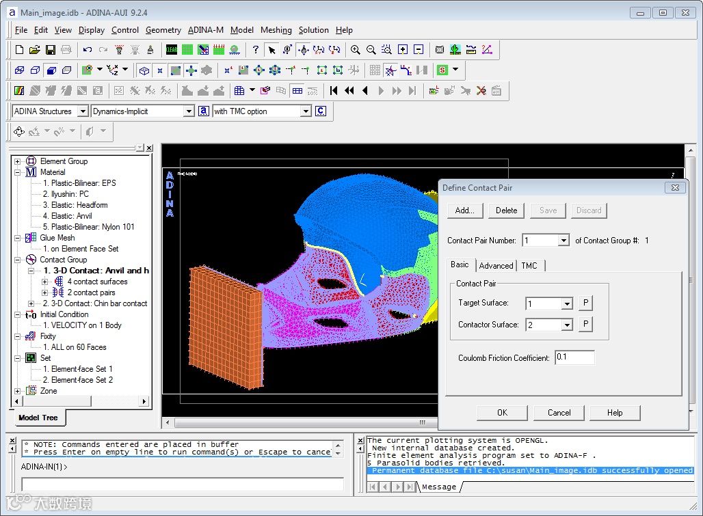Click OK in Define Contact Pair dialog
The width and height of the screenshot is (703, 516).
tap(502, 413)
